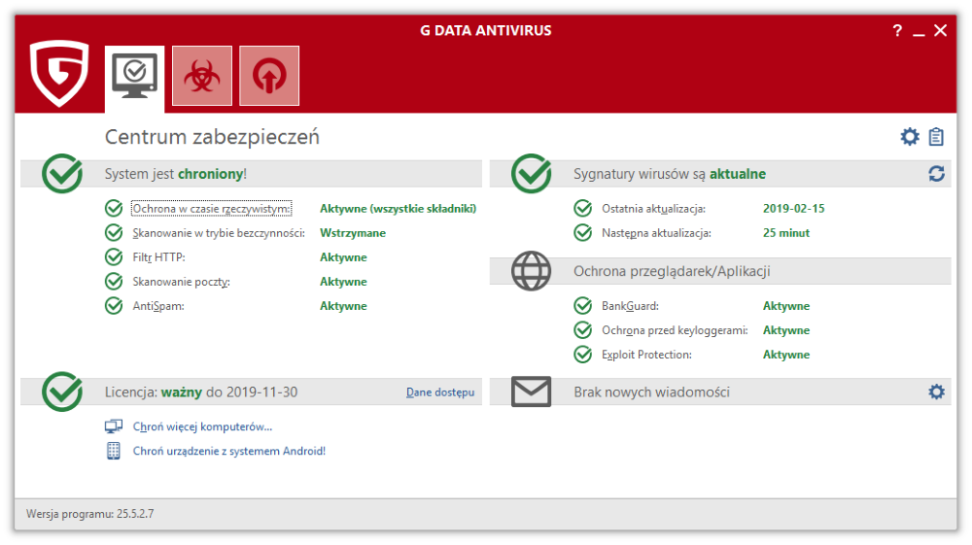The image size is (972, 545).
Task: Click Licencja ważny do 2019-11-30 text
Action: click(201, 392)
